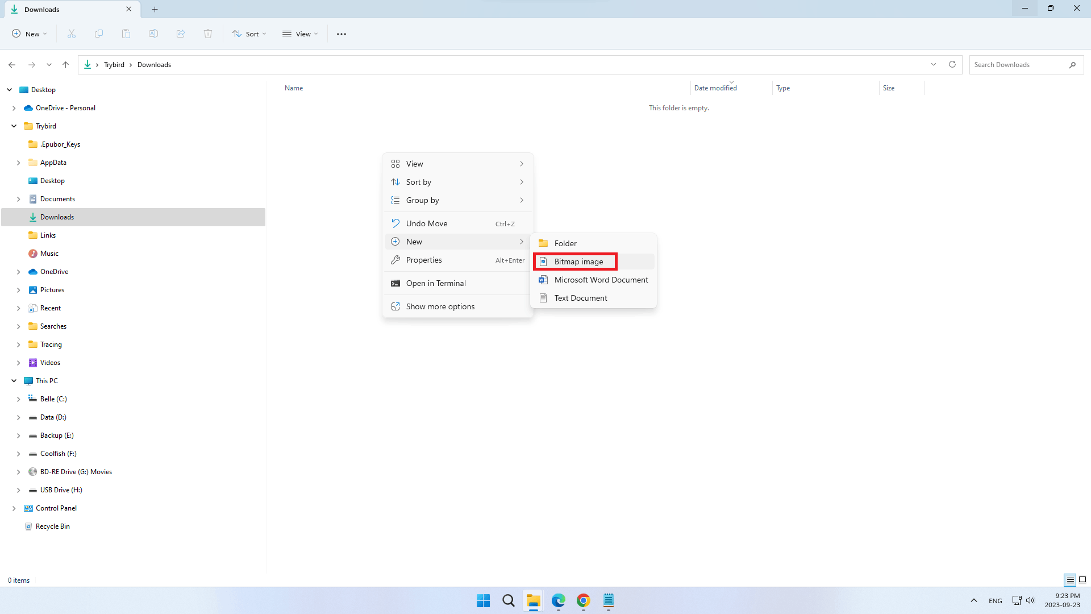1091x614 pixels.
Task: Click the Up directory arrow icon
Action: pyautogui.click(x=66, y=65)
